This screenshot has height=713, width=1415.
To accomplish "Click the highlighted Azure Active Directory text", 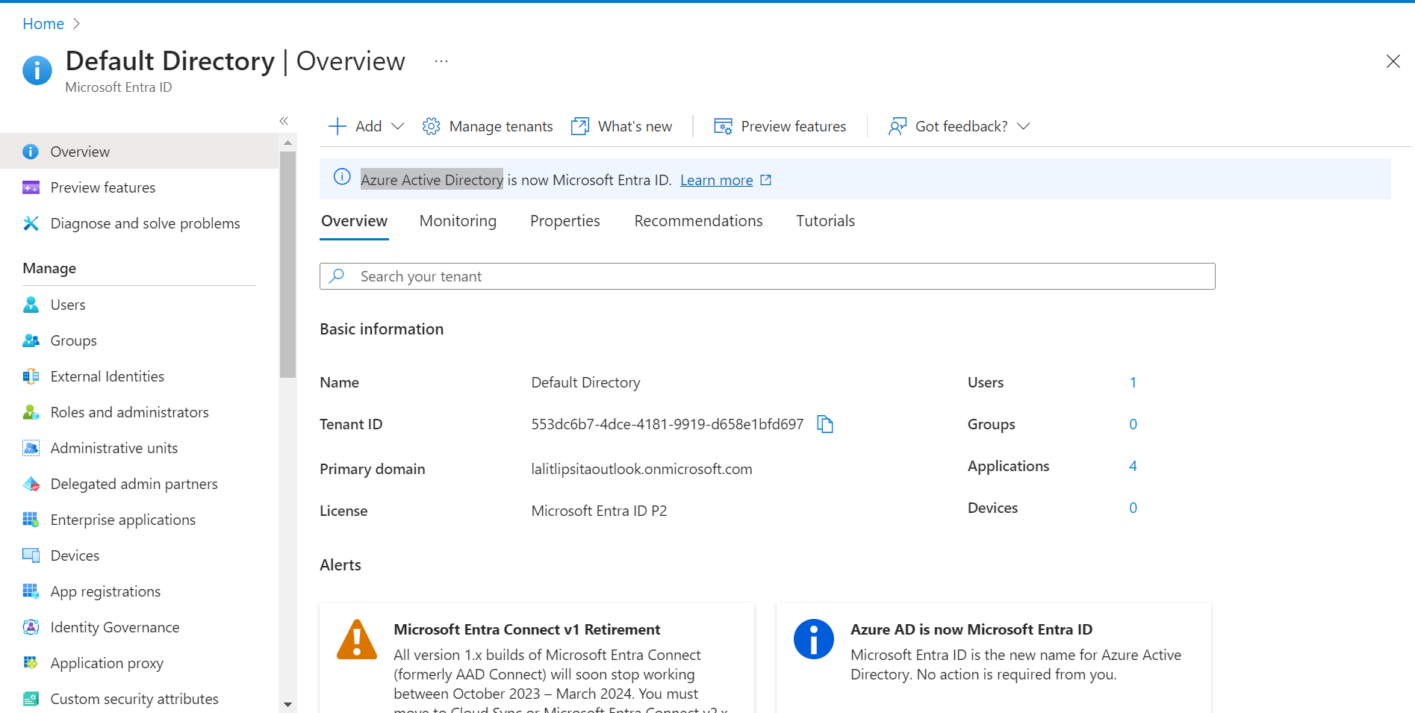I will [432, 180].
